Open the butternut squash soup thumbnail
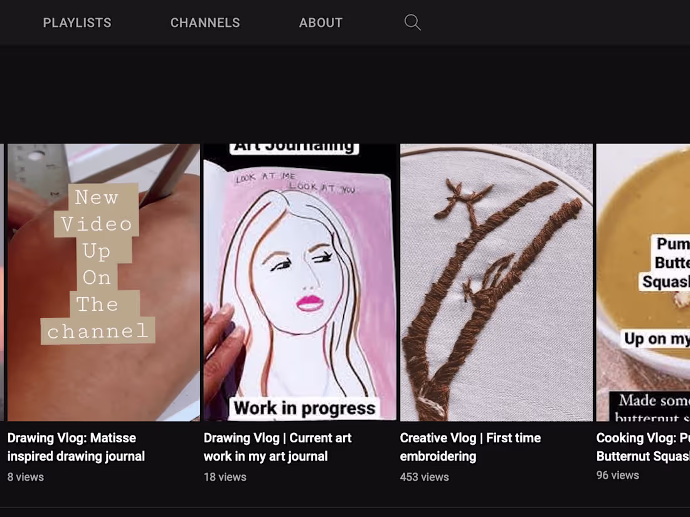The image size is (690, 517). [643, 282]
